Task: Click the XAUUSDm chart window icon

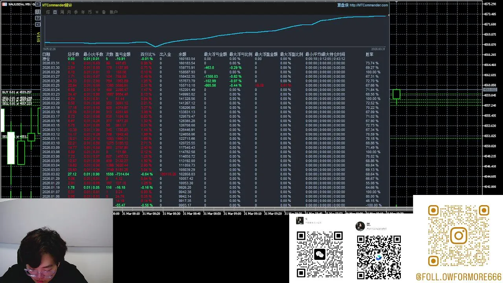Action: 5,4
